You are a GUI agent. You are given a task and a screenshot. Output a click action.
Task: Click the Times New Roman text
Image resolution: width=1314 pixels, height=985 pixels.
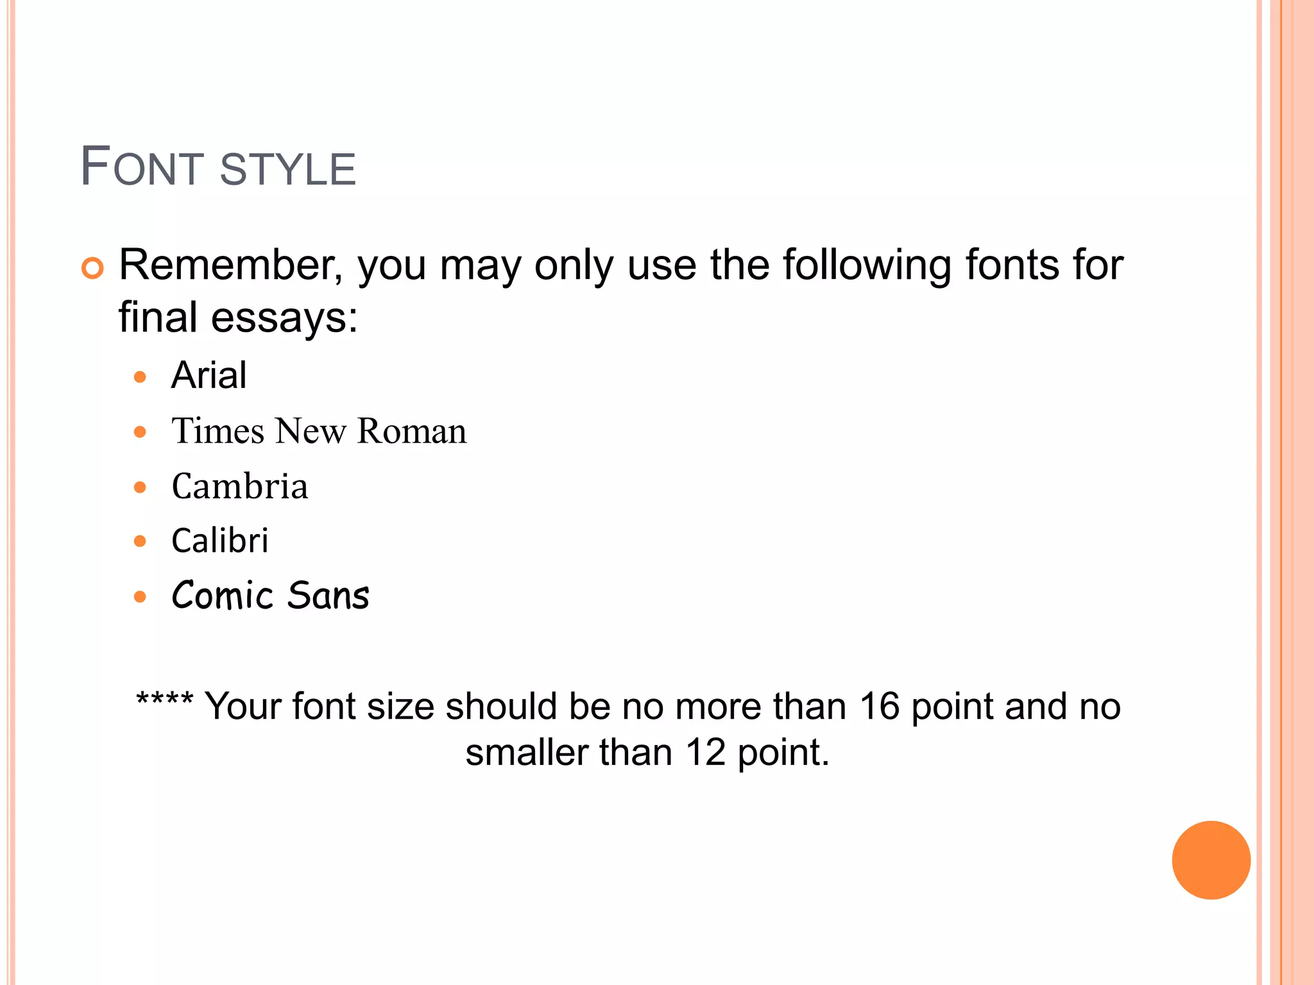319,431
